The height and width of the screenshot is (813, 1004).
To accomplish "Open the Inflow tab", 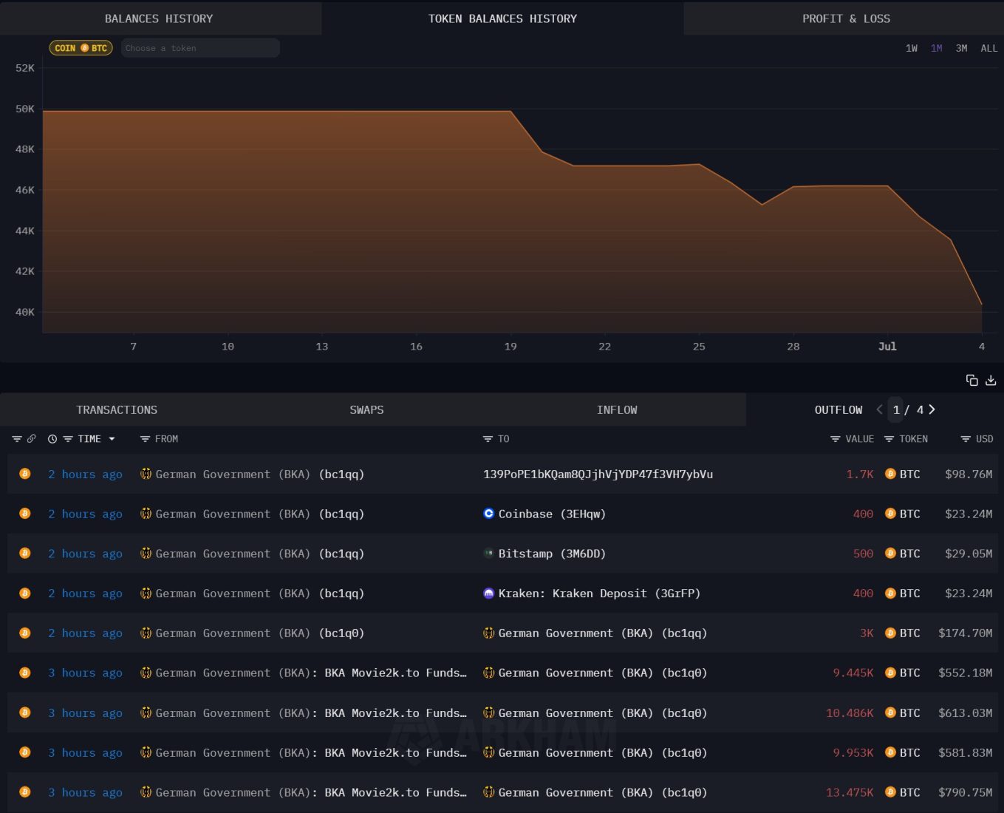I will pos(617,409).
